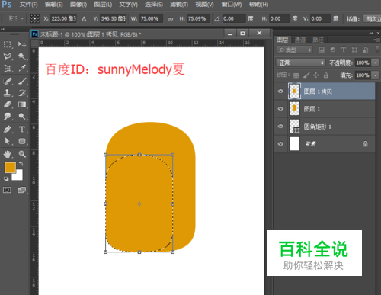This screenshot has height=295, width=381.
Task: Open the 类型 layer filter dropdown
Action: tap(294, 50)
